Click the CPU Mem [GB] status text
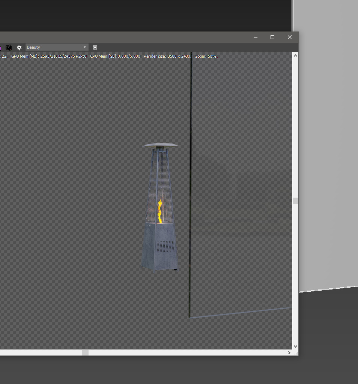This screenshot has width=358, height=384. point(115,56)
